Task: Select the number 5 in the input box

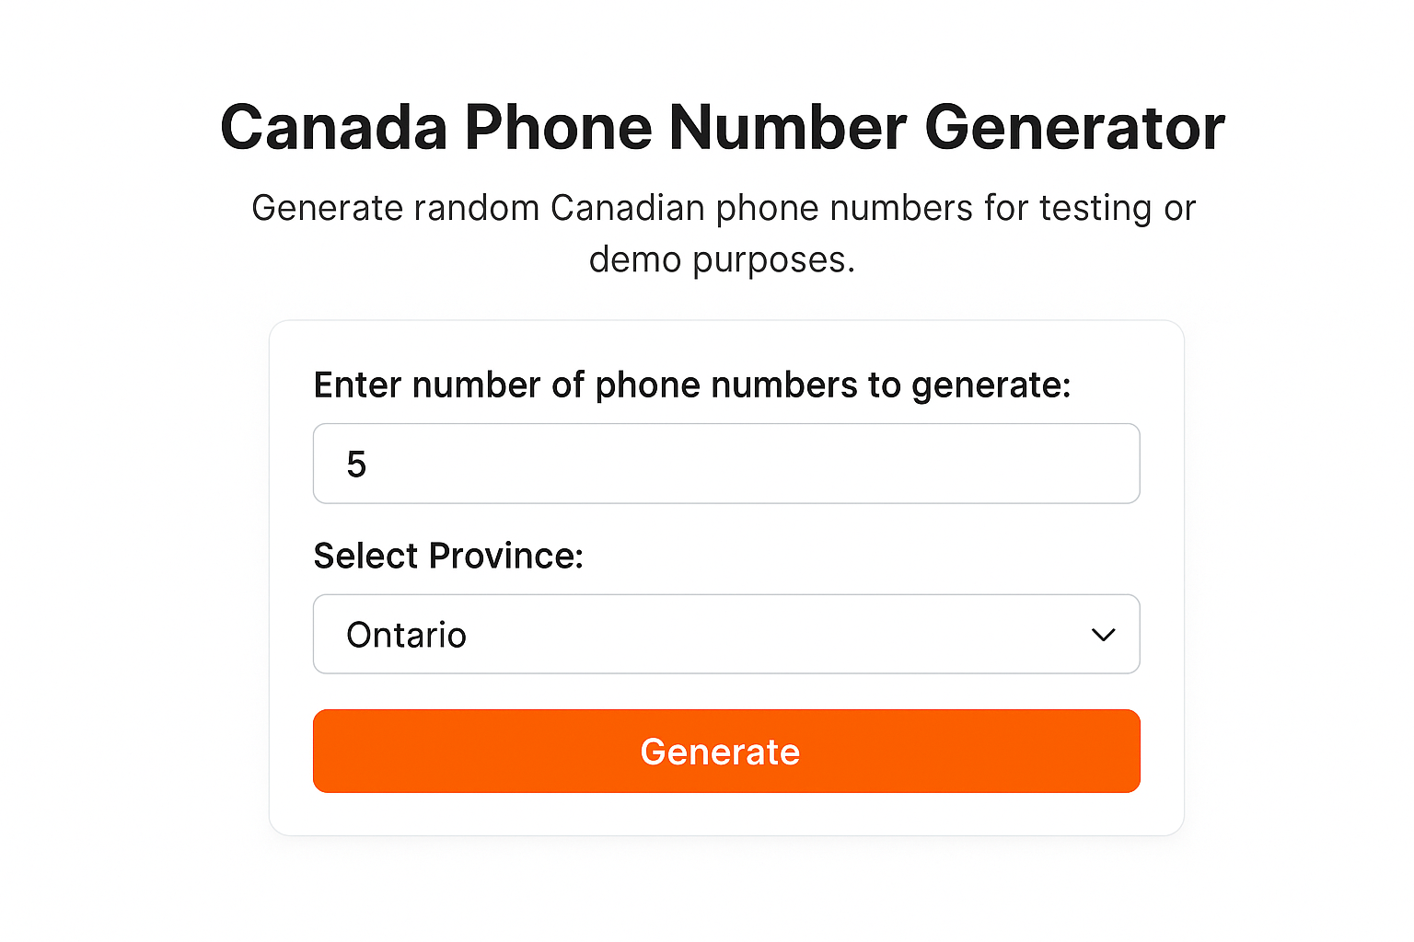Action: click(359, 464)
